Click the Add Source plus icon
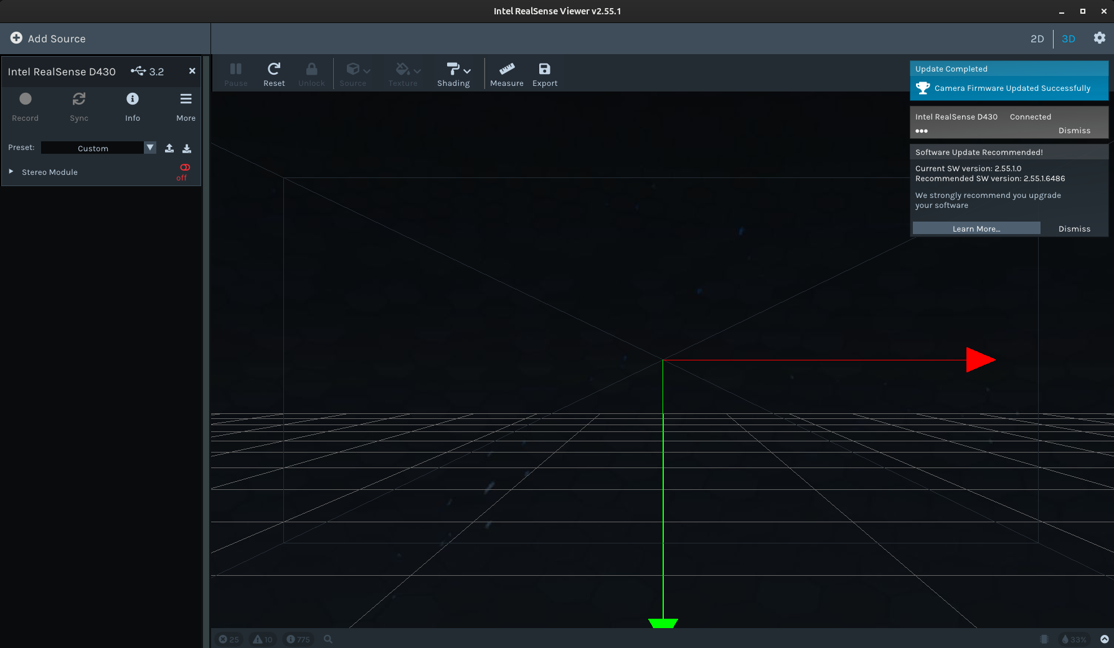 tap(16, 38)
